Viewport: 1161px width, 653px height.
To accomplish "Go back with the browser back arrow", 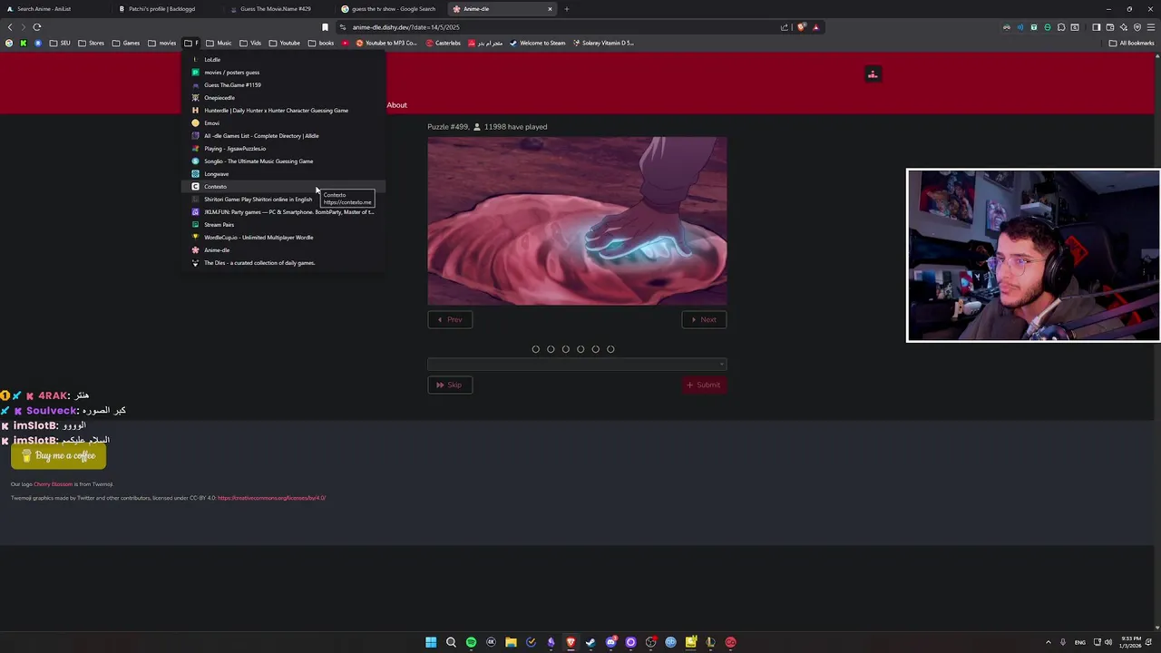I will coord(10,27).
